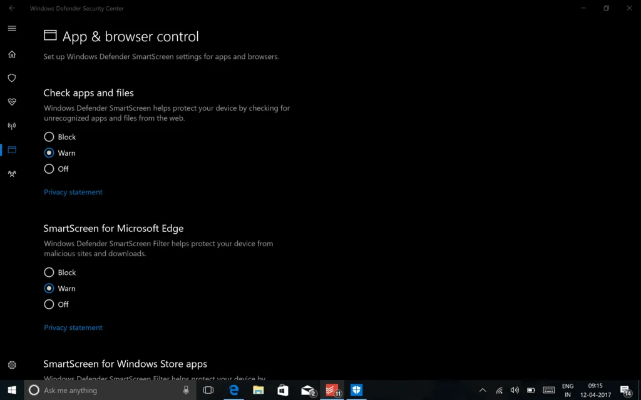Open the Windows Start menu
The height and width of the screenshot is (400, 641).
point(12,390)
